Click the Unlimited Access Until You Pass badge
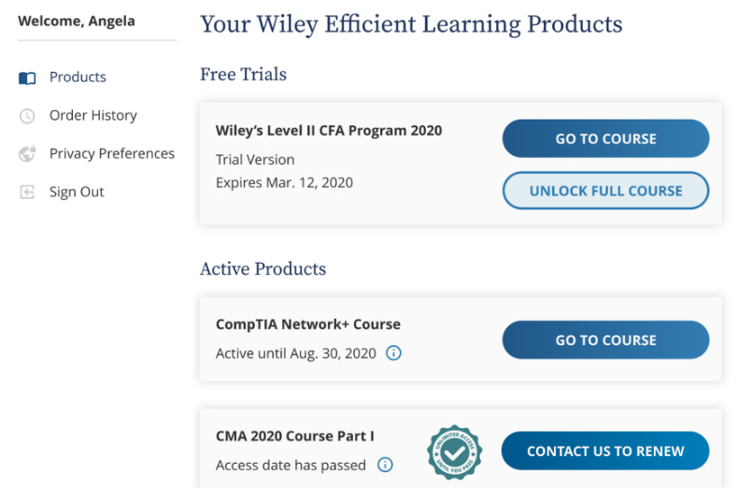The height and width of the screenshot is (488, 738). pos(454,452)
